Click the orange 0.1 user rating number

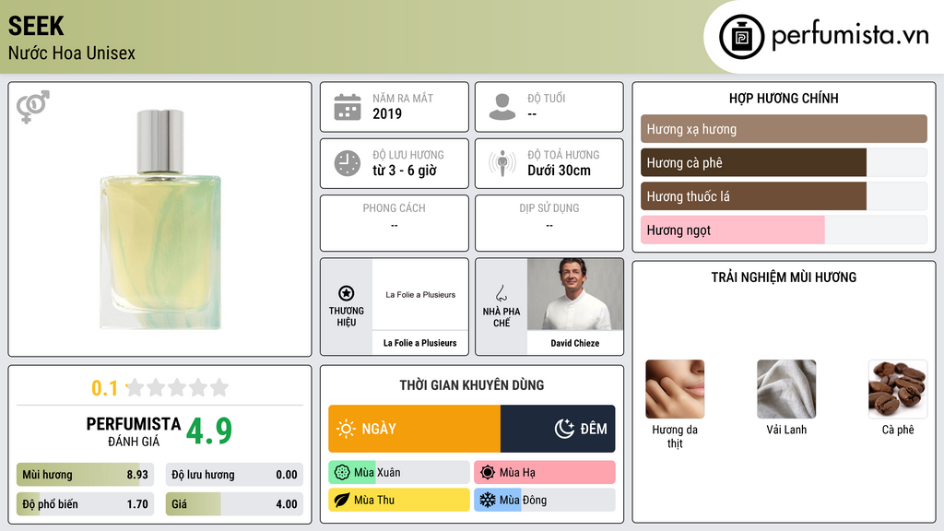click(105, 388)
